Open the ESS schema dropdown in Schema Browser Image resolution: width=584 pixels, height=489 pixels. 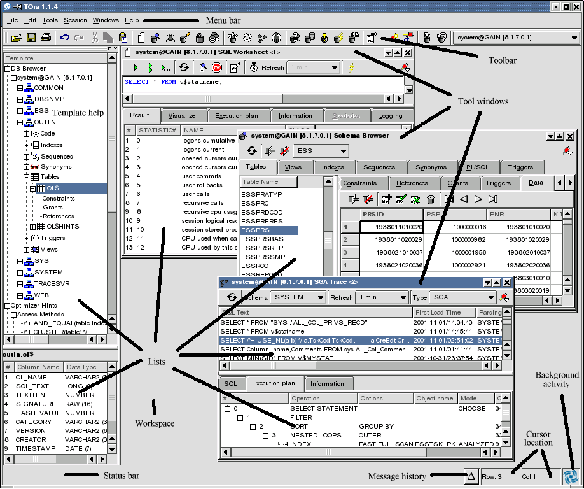pyautogui.click(x=322, y=151)
